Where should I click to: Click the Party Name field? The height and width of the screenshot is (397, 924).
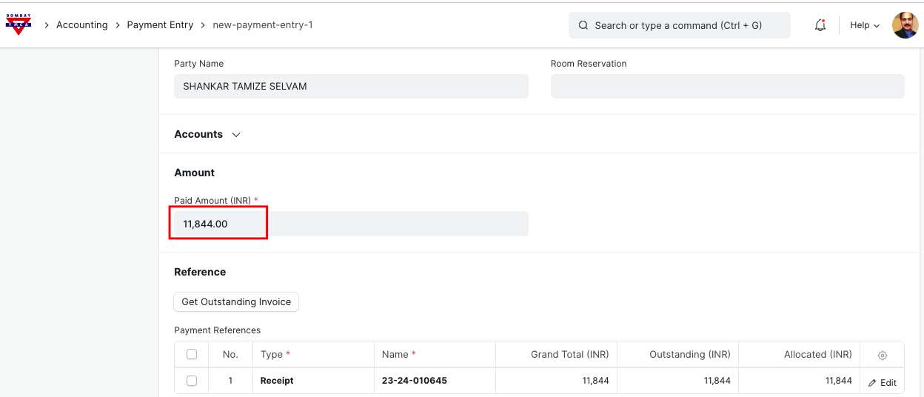351,87
